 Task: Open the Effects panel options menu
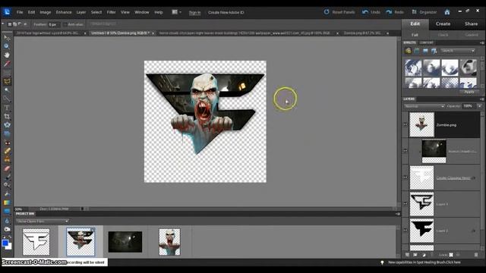tap(481, 42)
